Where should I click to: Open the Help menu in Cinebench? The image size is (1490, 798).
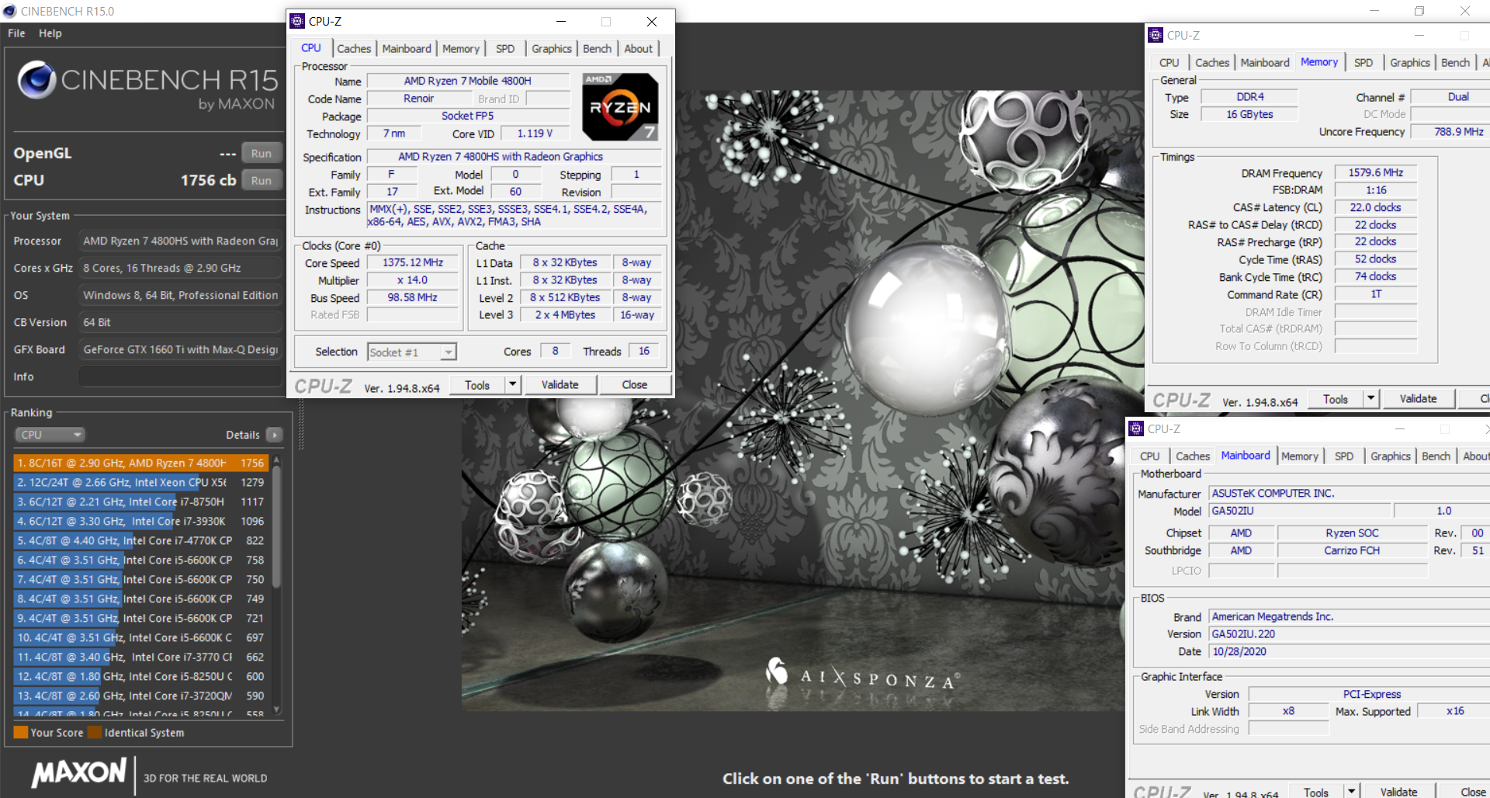click(x=50, y=33)
